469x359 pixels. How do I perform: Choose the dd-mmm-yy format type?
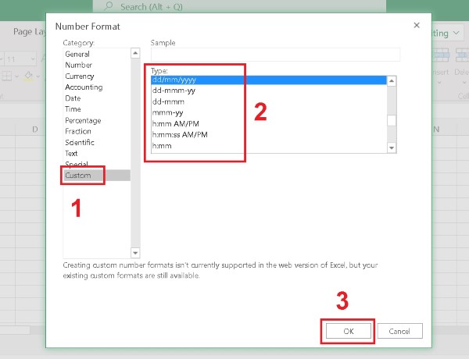point(175,91)
